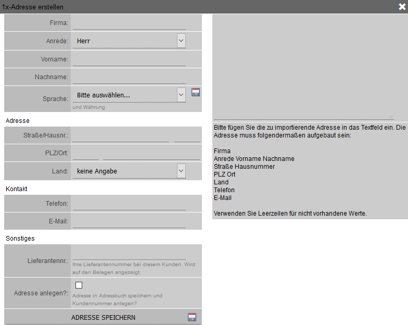Screen dimensions: 408x325
Task: Click the 'Sonstiges' section heading
Action: click(20, 239)
